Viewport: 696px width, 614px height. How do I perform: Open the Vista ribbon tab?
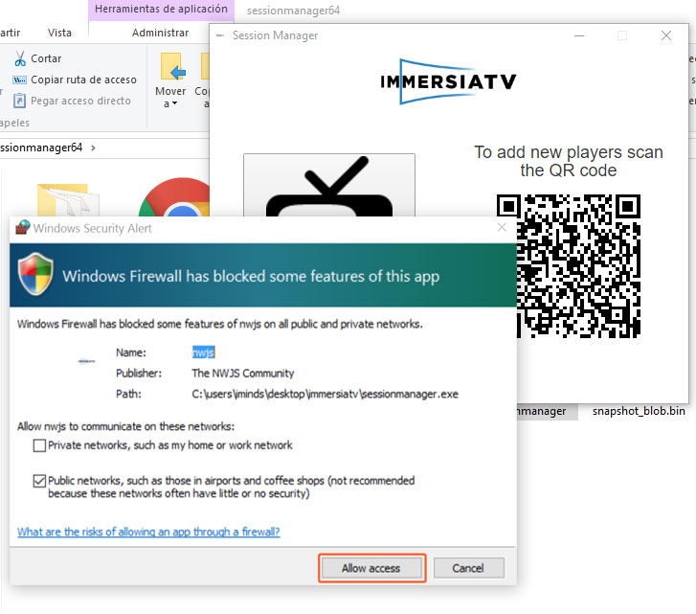tap(59, 33)
